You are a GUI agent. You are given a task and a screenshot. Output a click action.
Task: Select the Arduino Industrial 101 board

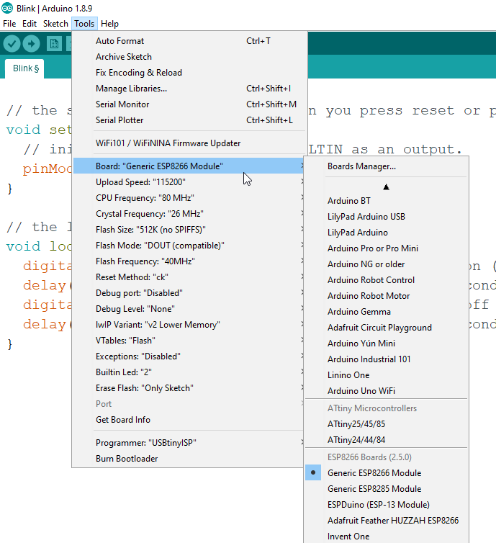point(387,359)
